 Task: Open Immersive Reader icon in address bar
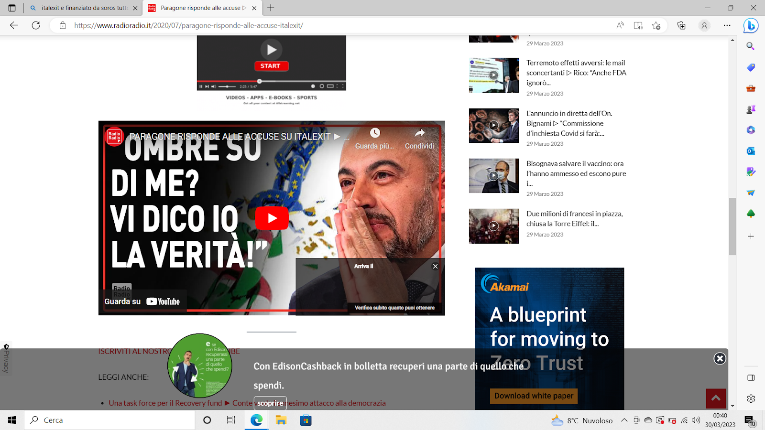coord(638,25)
